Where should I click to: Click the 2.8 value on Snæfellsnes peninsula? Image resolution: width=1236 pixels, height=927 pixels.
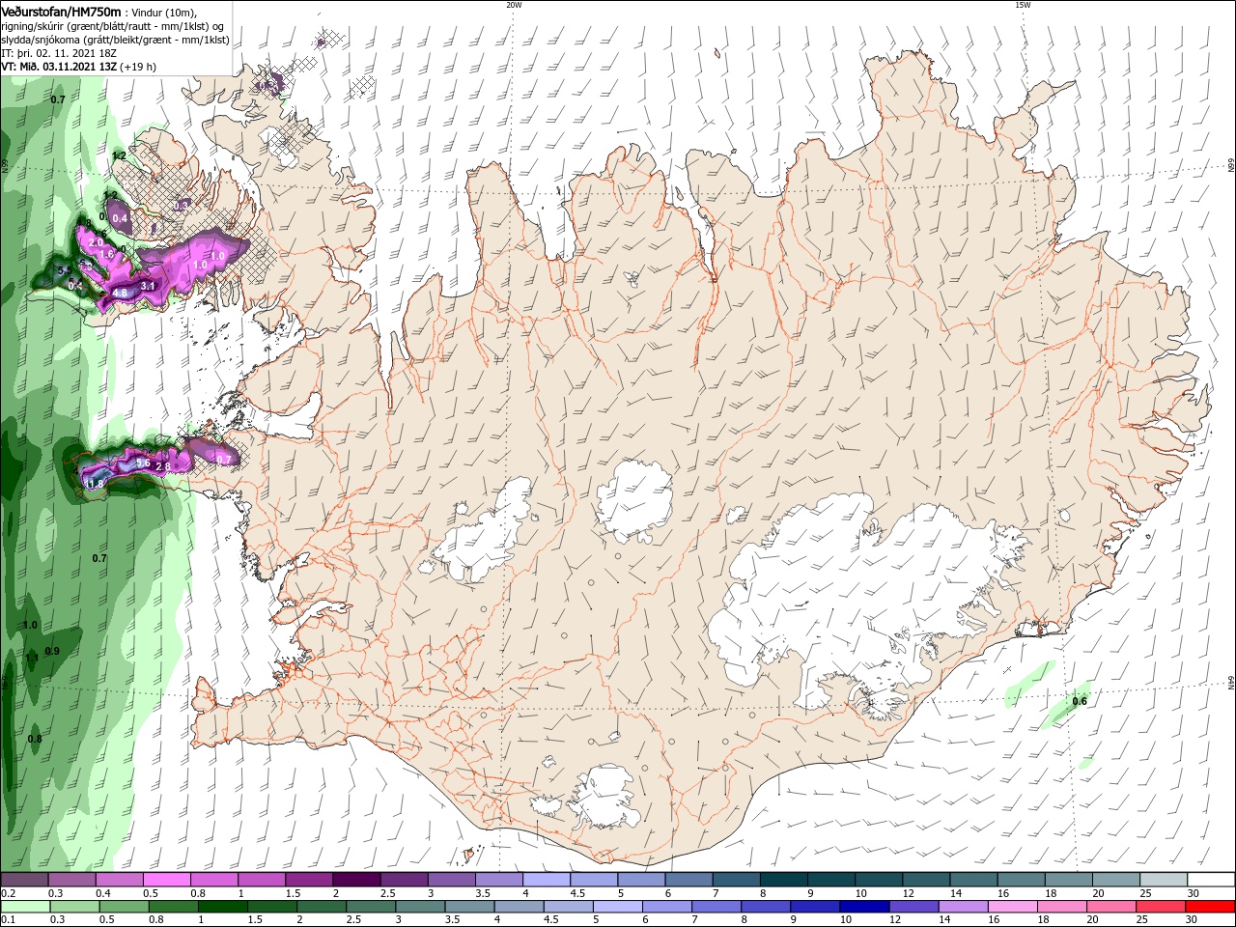click(162, 467)
